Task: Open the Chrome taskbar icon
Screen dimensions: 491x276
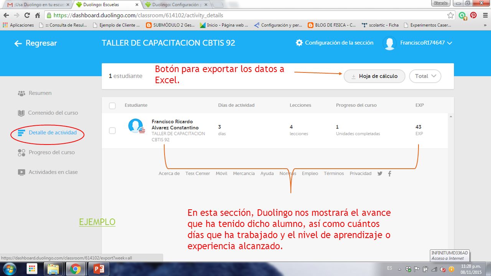Action: 76,269
